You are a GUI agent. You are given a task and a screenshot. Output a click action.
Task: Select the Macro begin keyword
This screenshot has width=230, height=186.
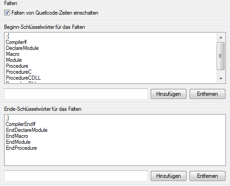pyautogui.click(x=13, y=54)
